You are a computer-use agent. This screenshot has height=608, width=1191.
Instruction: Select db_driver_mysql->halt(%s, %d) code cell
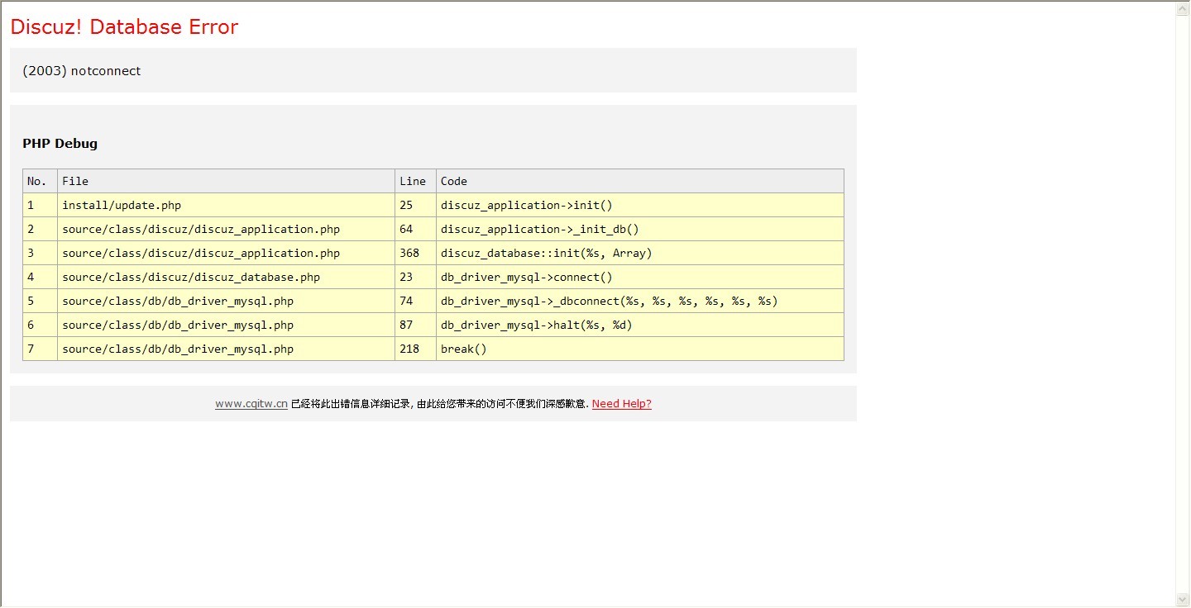[640, 325]
